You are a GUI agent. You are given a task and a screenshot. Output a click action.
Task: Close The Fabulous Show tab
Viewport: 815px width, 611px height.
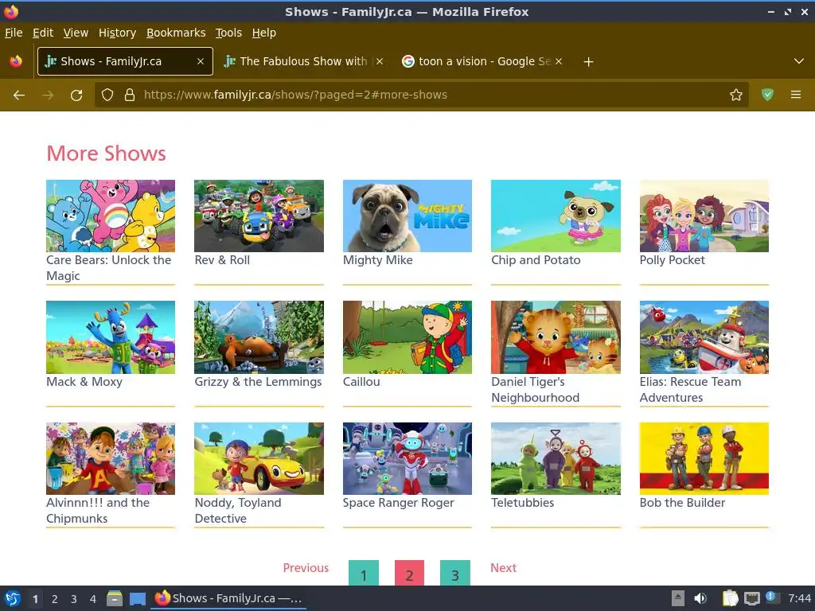380,61
